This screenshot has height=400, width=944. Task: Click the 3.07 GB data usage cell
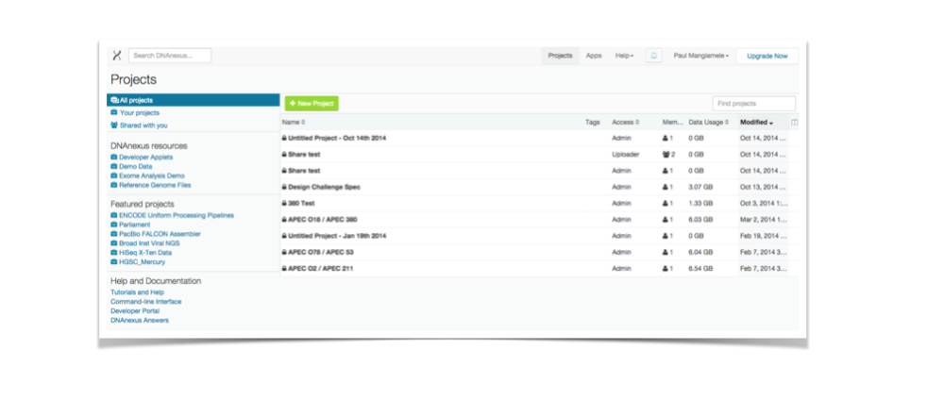[700, 187]
